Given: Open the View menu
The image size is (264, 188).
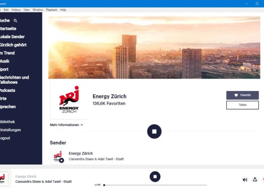Looking at the screenshot, I should 26,10.
